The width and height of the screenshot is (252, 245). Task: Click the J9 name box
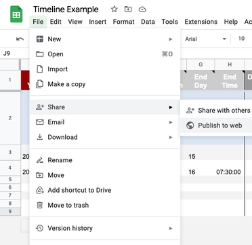click(7, 54)
